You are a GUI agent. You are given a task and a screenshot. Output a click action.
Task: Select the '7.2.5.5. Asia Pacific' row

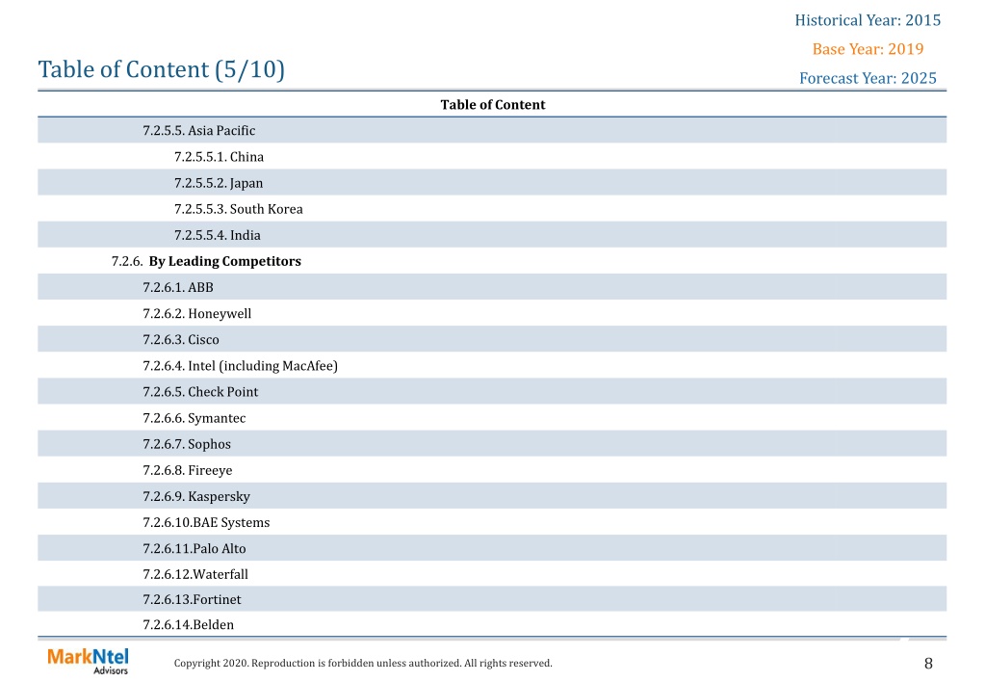click(x=492, y=130)
